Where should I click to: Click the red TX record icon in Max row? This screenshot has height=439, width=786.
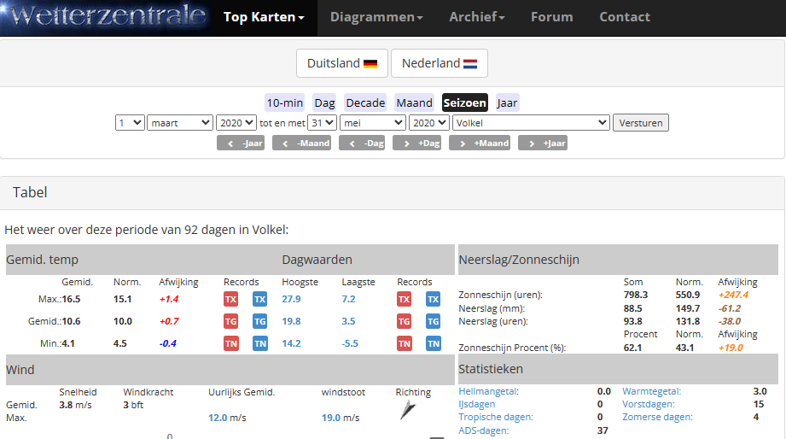point(230,300)
